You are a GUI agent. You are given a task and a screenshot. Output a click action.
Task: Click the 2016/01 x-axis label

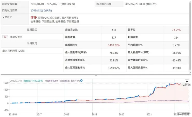(13, 114)
